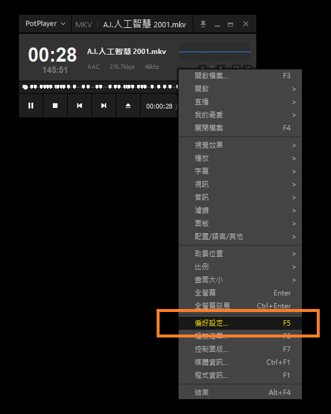
Task: Click the MKV format label
Action: pyautogui.click(x=84, y=25)
